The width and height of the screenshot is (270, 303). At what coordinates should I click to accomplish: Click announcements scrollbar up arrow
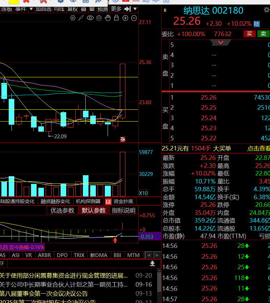click(x=159, y=270)
